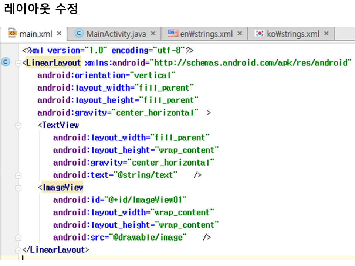This screenshot has width=355, height=266.
Task: Collapse the TextView element fold marker
Action: [18, 126]
